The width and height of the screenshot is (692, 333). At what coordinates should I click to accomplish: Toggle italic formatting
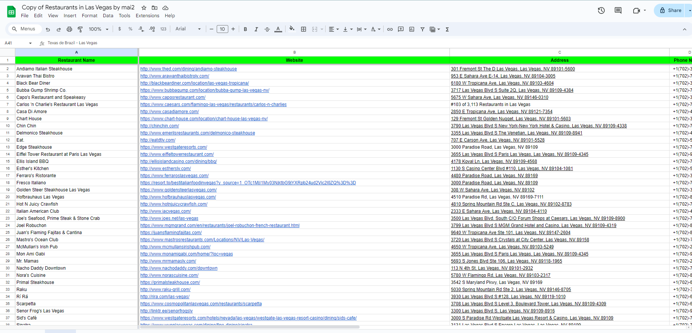(256, 29)
